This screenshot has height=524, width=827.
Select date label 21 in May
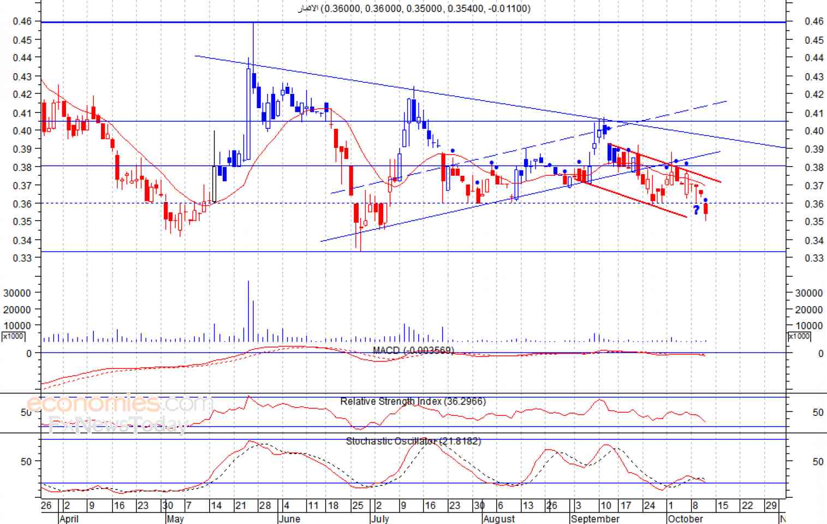(241, 505)
